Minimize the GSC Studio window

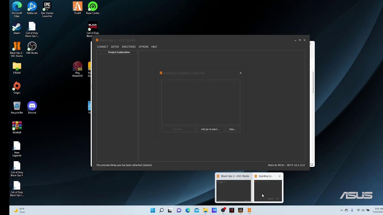pyautogui.click(x=295, y=40)
